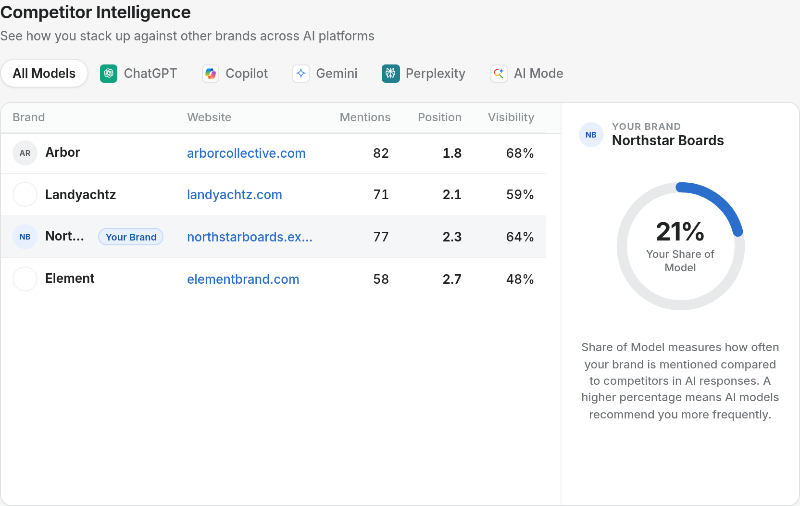Screen dimensions: 800x506
Task: Click Northstar's 64% visibility value
Action: tap(520, 237)
